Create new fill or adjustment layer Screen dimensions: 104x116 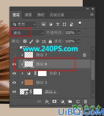(62, 102)
